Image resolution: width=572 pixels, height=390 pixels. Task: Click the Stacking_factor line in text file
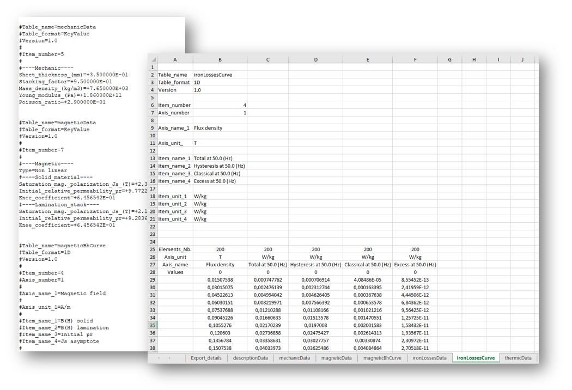pos(65,82)
